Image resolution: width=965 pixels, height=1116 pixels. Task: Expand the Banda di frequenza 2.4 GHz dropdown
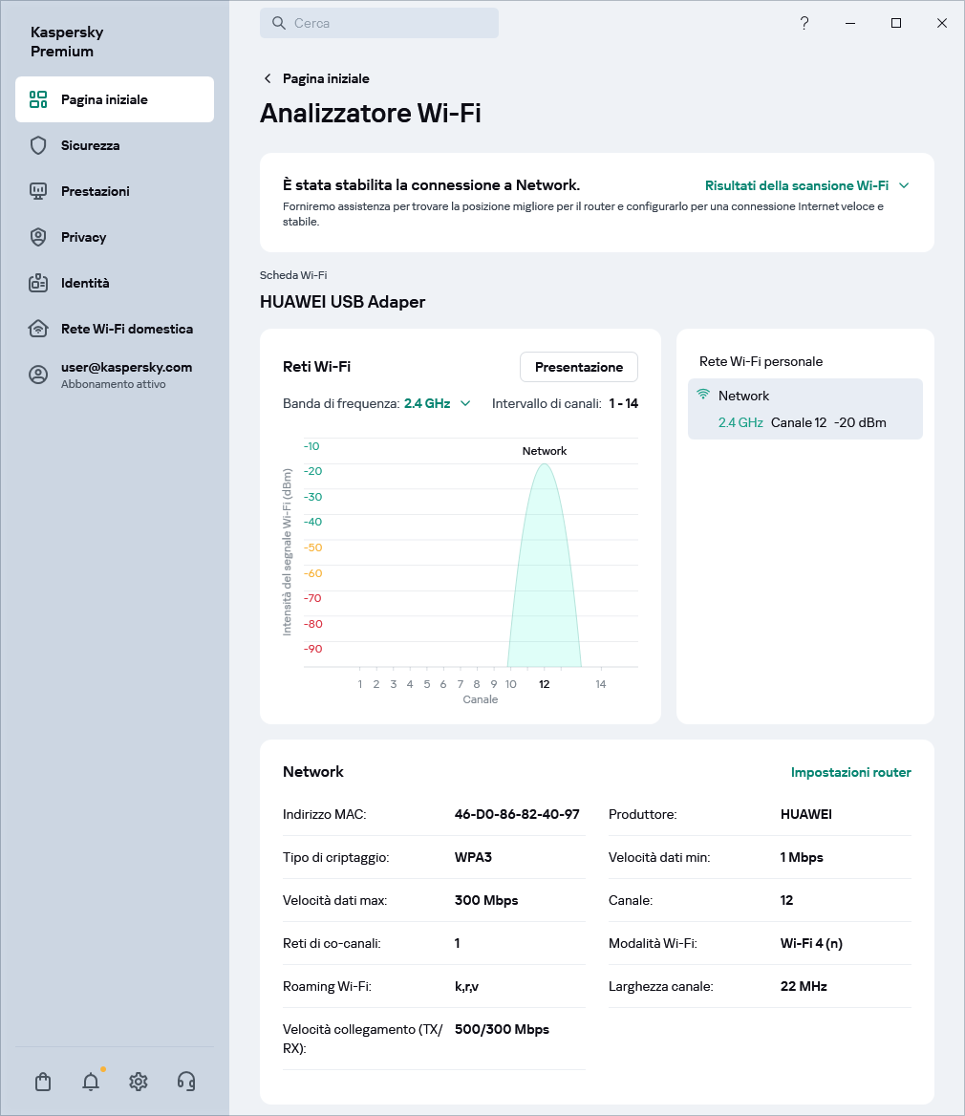pyautogui.click(x=438, y=403)
